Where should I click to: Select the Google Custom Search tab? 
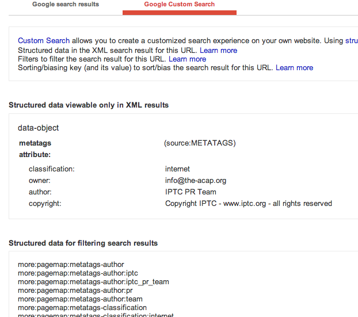point(179,5)
